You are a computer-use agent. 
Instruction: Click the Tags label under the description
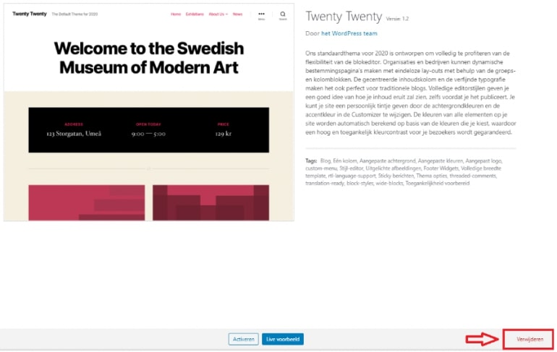tap(312, 162)
